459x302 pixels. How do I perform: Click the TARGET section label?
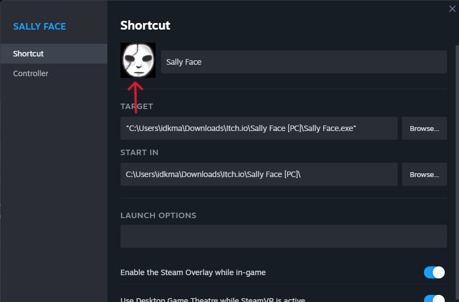pyautogui.click(x=137, y=106)
